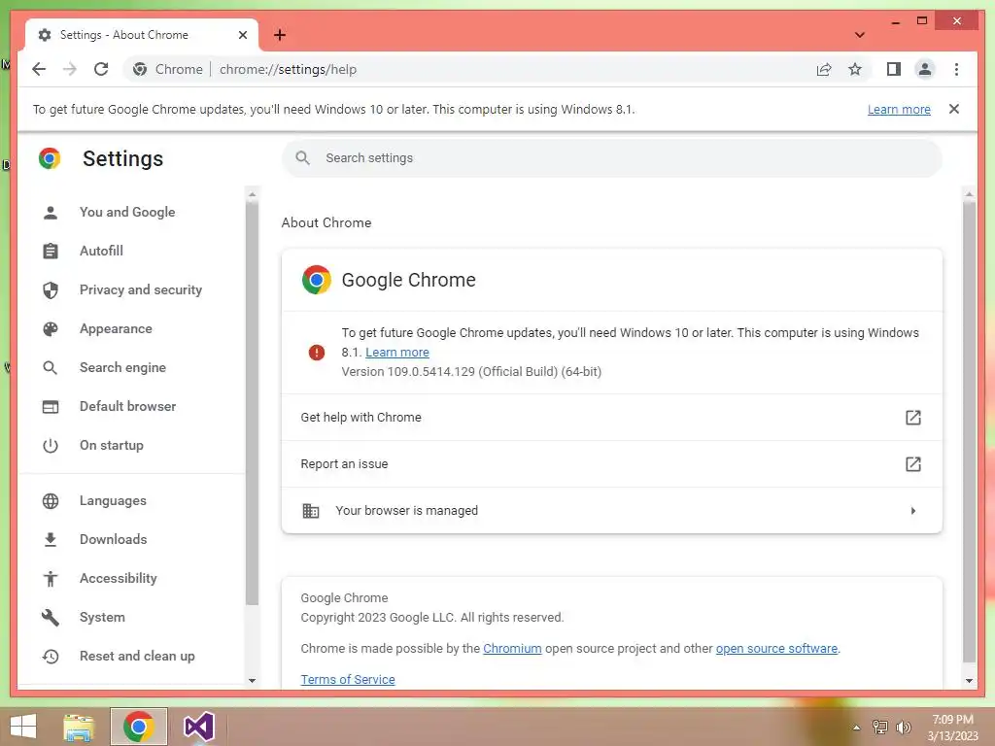The image size is (995, 746).
Task: Click the Learn more link beside 8.1
Action: [397, 352]
